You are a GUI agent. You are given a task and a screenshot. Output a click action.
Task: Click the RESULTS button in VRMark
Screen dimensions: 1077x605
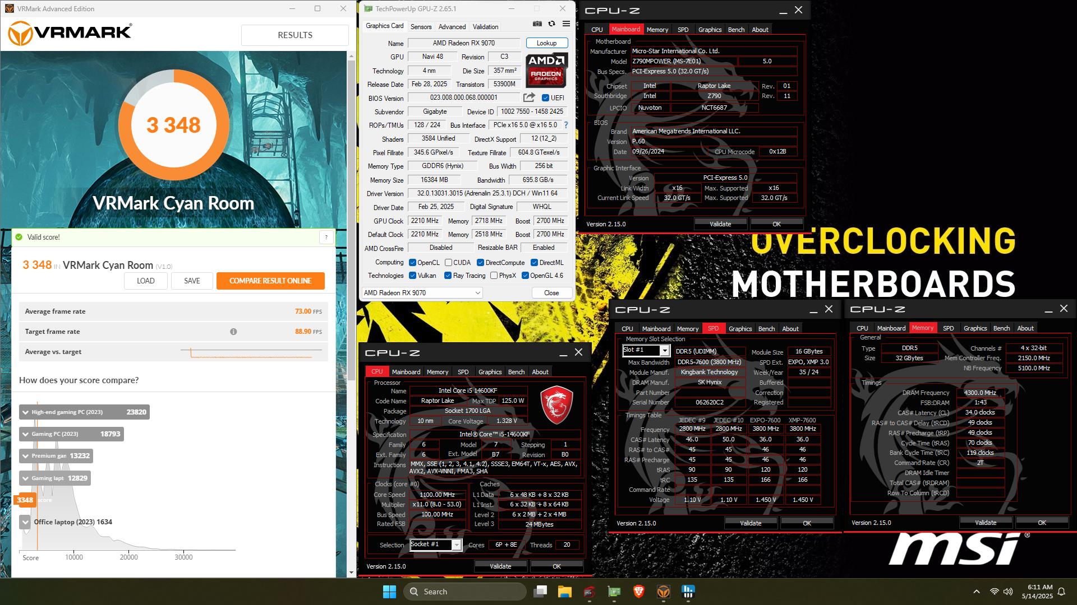[x=295, y=35]
